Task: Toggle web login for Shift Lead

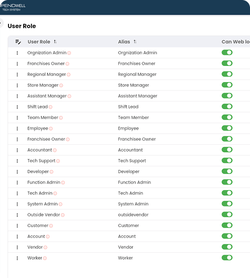Action: click(x=227, y=106)
